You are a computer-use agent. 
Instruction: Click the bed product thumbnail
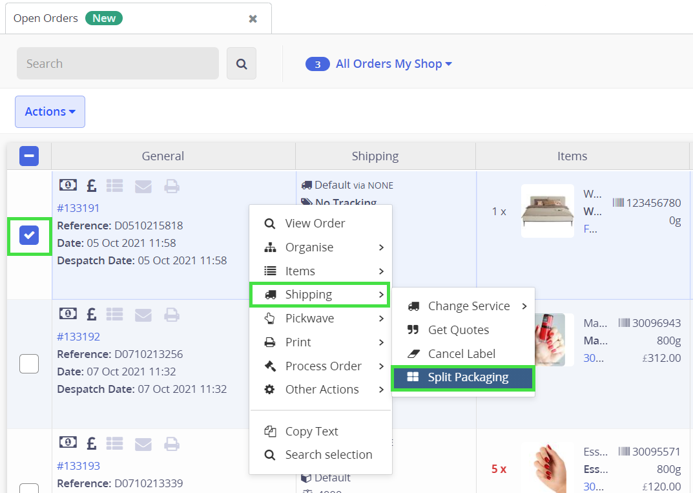click(x=548, y=211)
